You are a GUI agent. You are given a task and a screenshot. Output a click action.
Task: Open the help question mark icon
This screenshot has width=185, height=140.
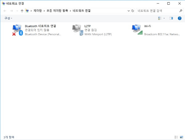coord(179,18)
